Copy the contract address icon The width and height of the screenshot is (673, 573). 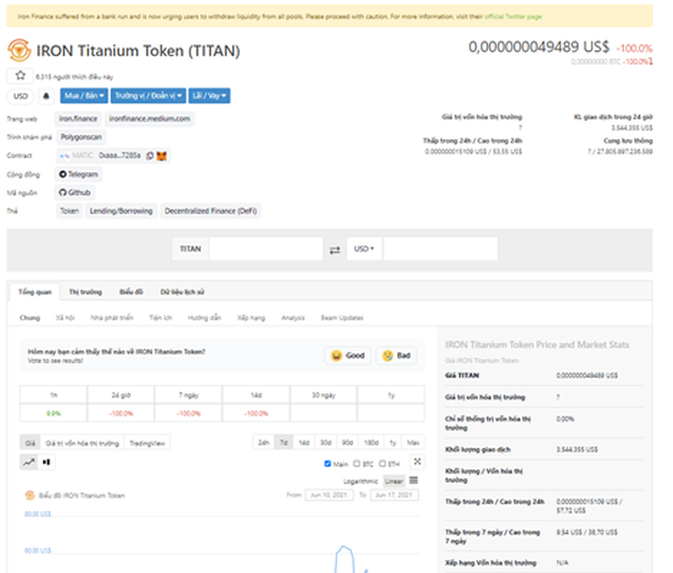pyautogui.click(x=150, y=155)
